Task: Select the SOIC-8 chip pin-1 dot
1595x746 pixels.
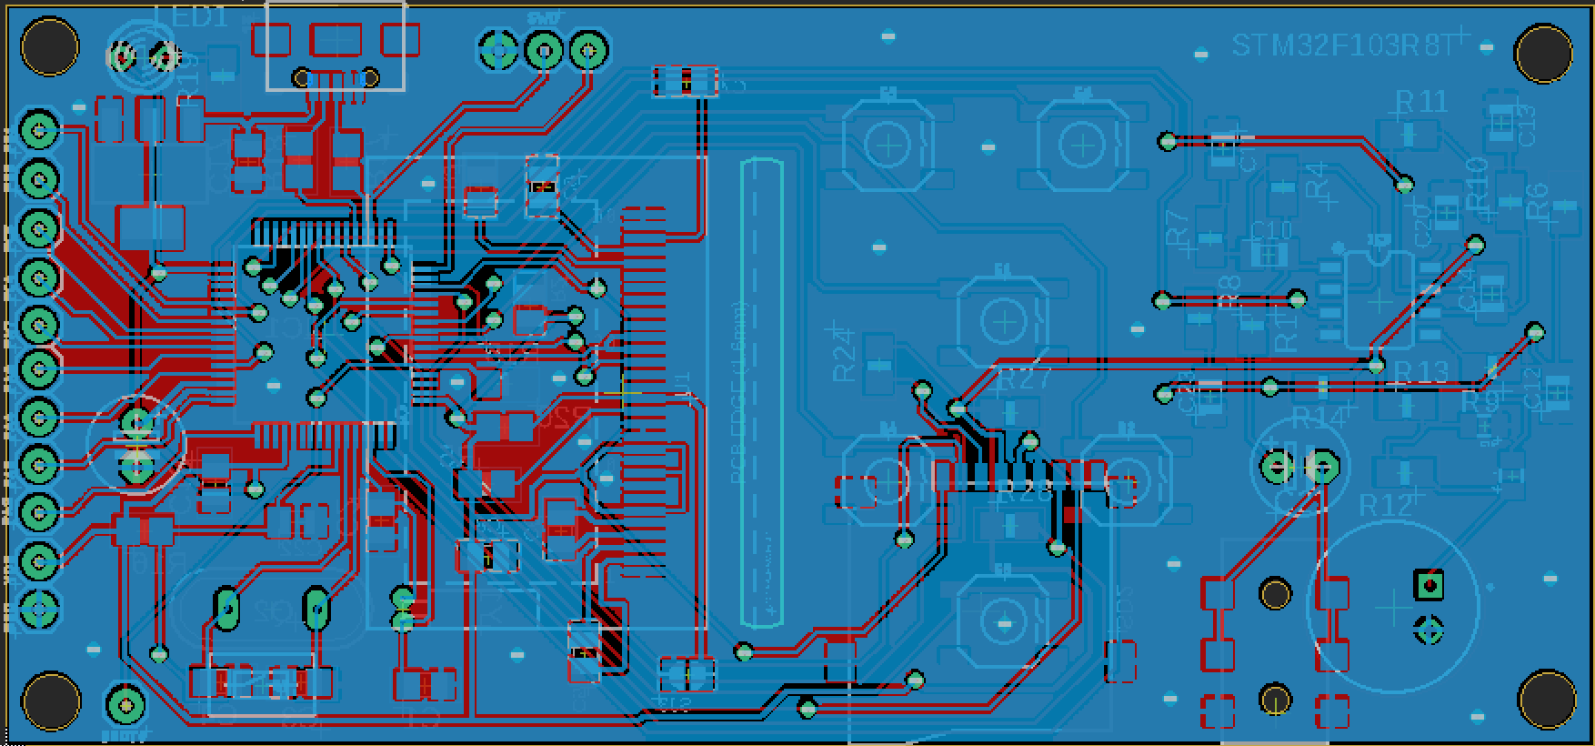Action: click(1339, 247)
